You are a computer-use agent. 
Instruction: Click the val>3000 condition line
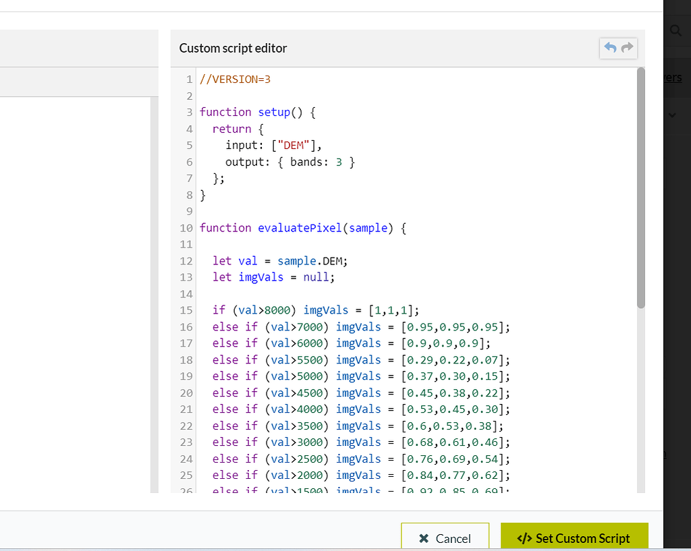point(360,442)
